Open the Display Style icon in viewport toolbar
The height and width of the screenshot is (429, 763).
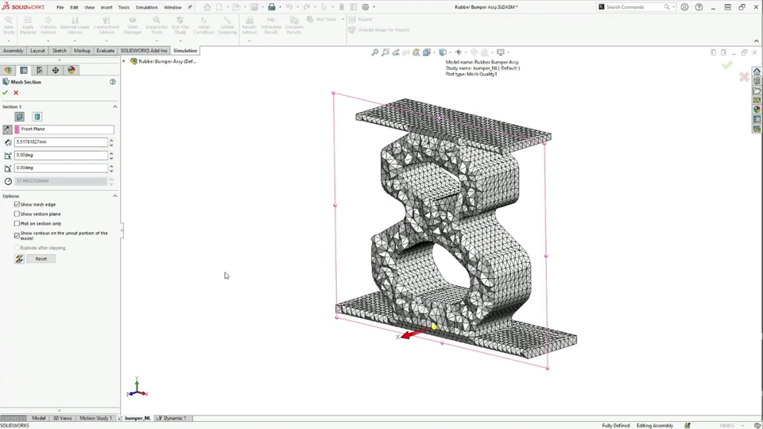coord(443,52)
